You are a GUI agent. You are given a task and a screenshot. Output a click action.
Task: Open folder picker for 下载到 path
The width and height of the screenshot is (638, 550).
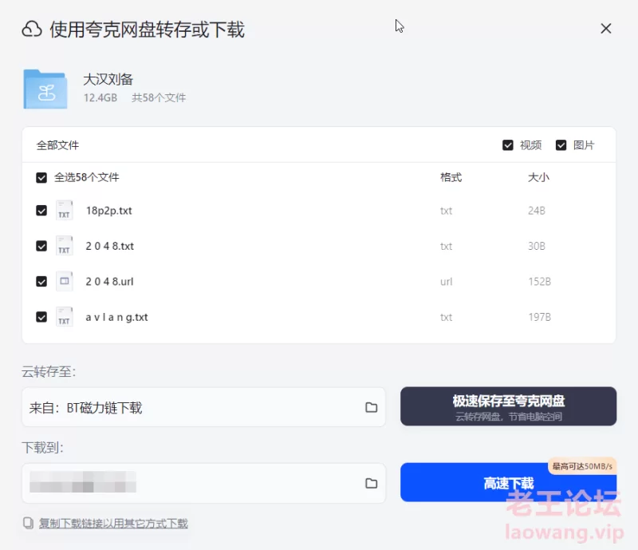(x=371, y=483)
